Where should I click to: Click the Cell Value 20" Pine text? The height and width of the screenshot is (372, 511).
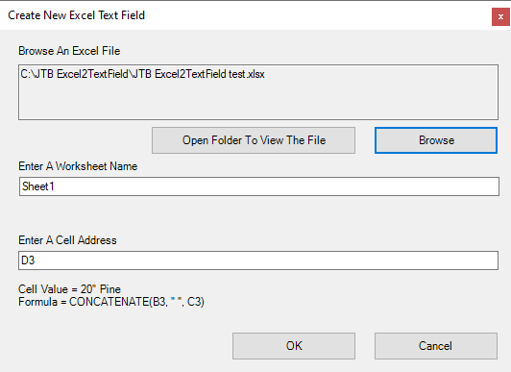click(x=69, y=289)
